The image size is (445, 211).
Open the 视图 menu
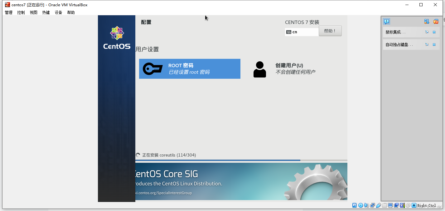tap(33, 12)
